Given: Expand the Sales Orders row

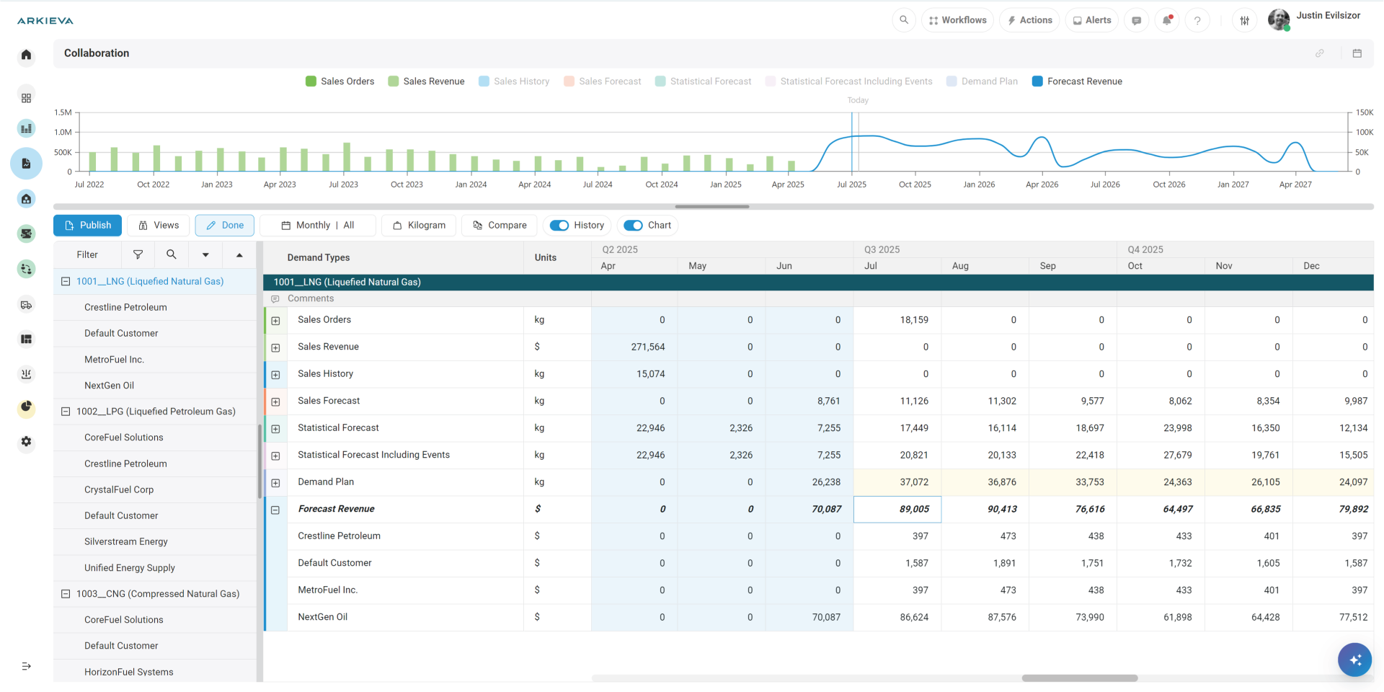Looking at the screenshot, I should pos(275,321).
